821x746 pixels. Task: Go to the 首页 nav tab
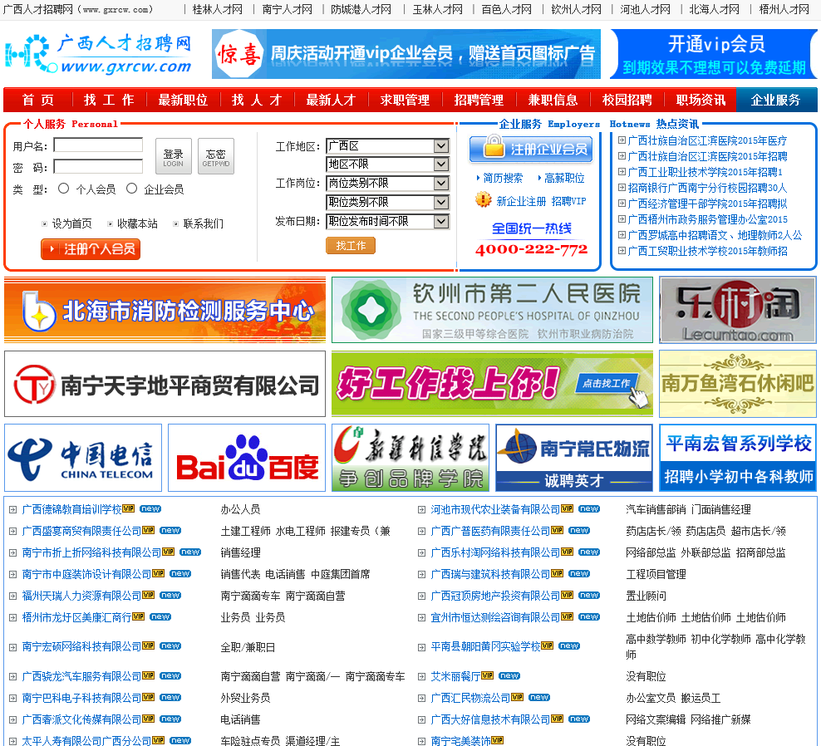(37, 100)
